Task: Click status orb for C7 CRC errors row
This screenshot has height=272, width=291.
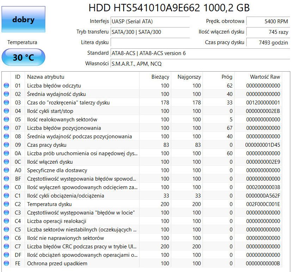Action: pyautogui.click(x=6, y=246)
